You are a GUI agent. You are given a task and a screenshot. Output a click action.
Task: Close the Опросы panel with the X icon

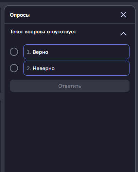(x=123, y=15)
